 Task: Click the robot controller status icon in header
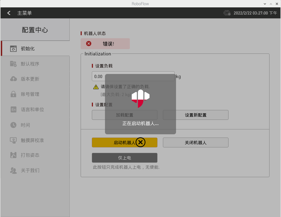click(227, 13)
